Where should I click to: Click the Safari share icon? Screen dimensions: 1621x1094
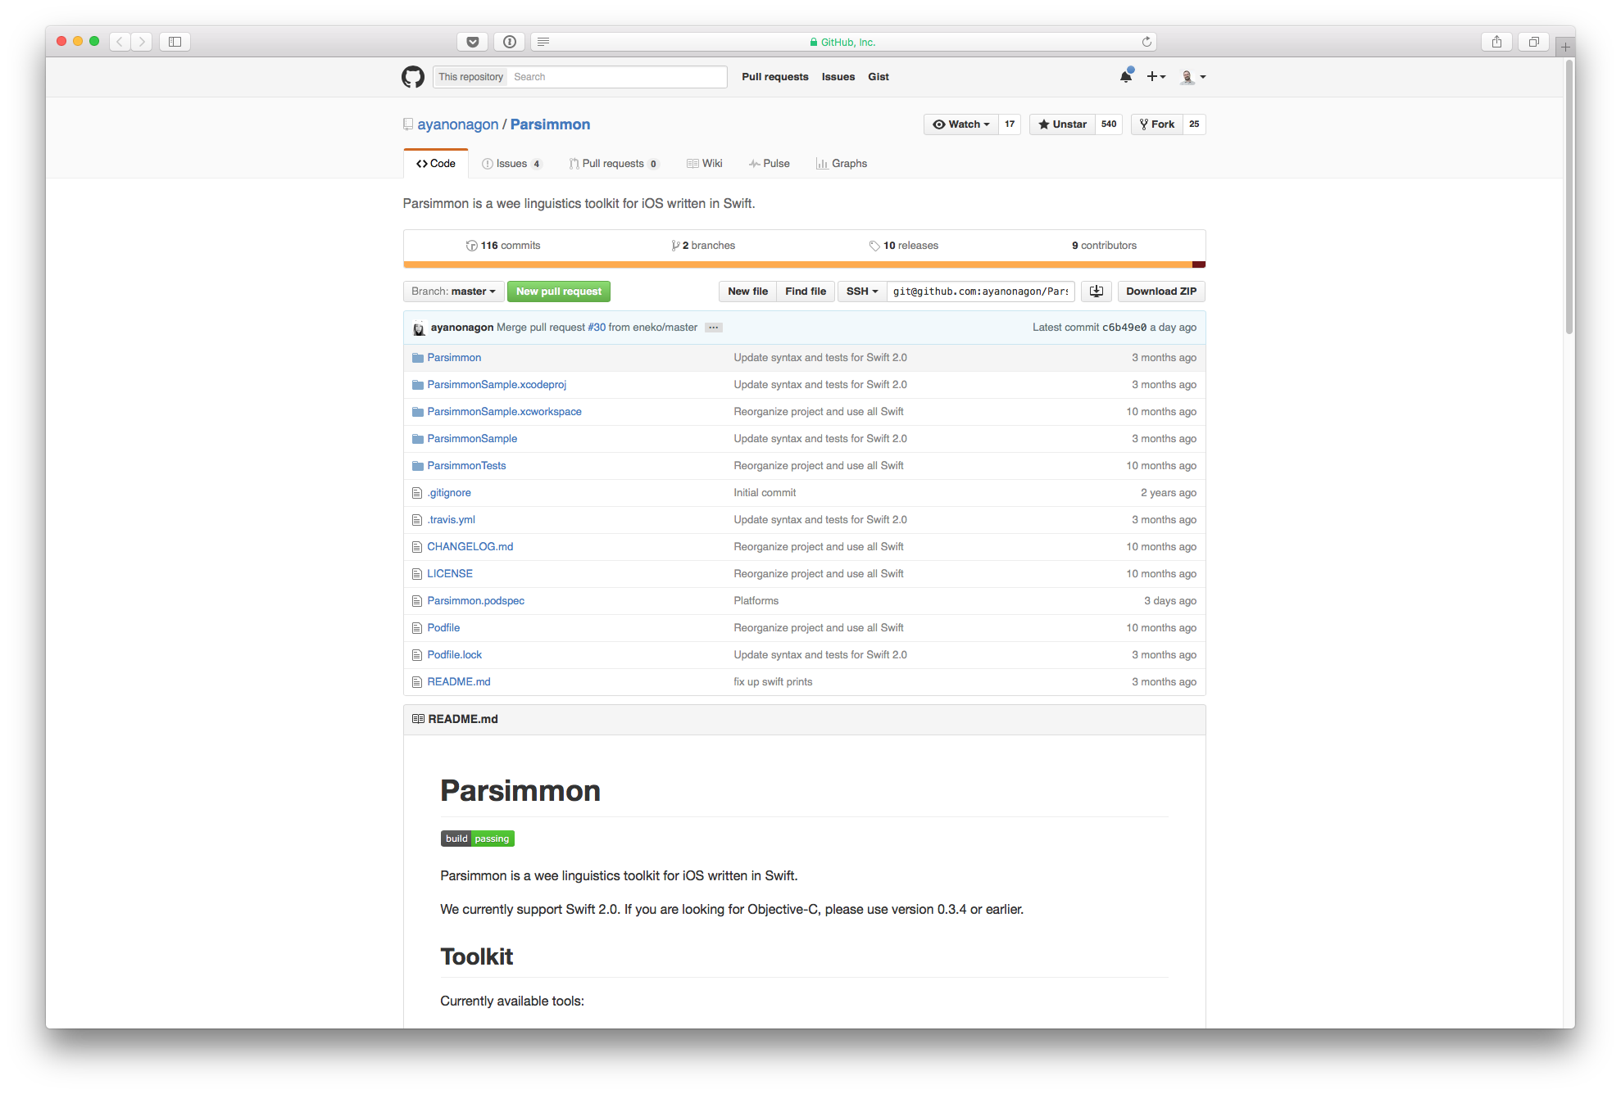click(x=1496, y=42)
